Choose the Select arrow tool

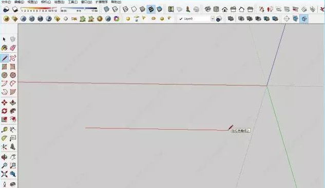click(x=4, y=39)
